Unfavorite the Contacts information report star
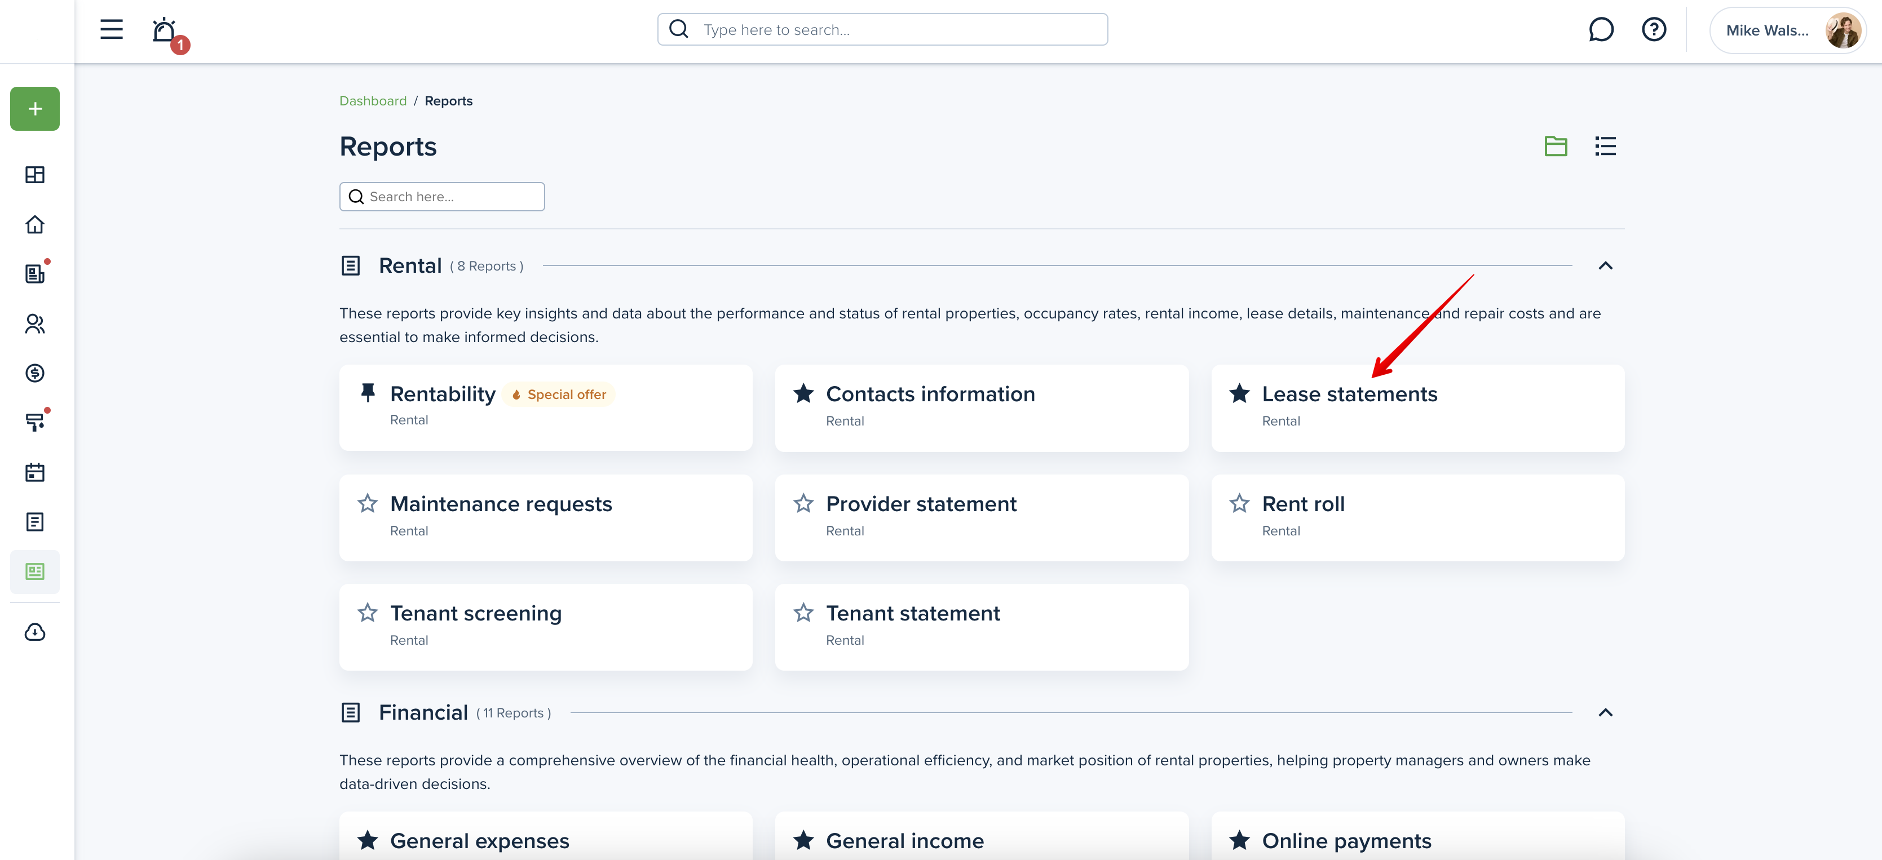This screenshot has width=1882, height=860. [803, 393]
